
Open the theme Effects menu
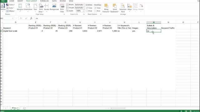click(11, 11)
